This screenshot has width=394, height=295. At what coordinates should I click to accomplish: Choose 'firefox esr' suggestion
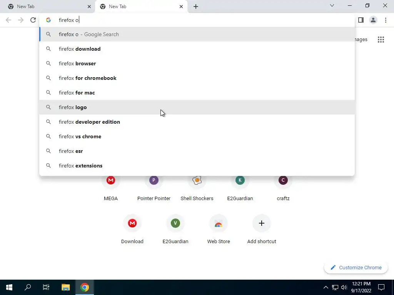pyautogui.click(x=197, y=151)
